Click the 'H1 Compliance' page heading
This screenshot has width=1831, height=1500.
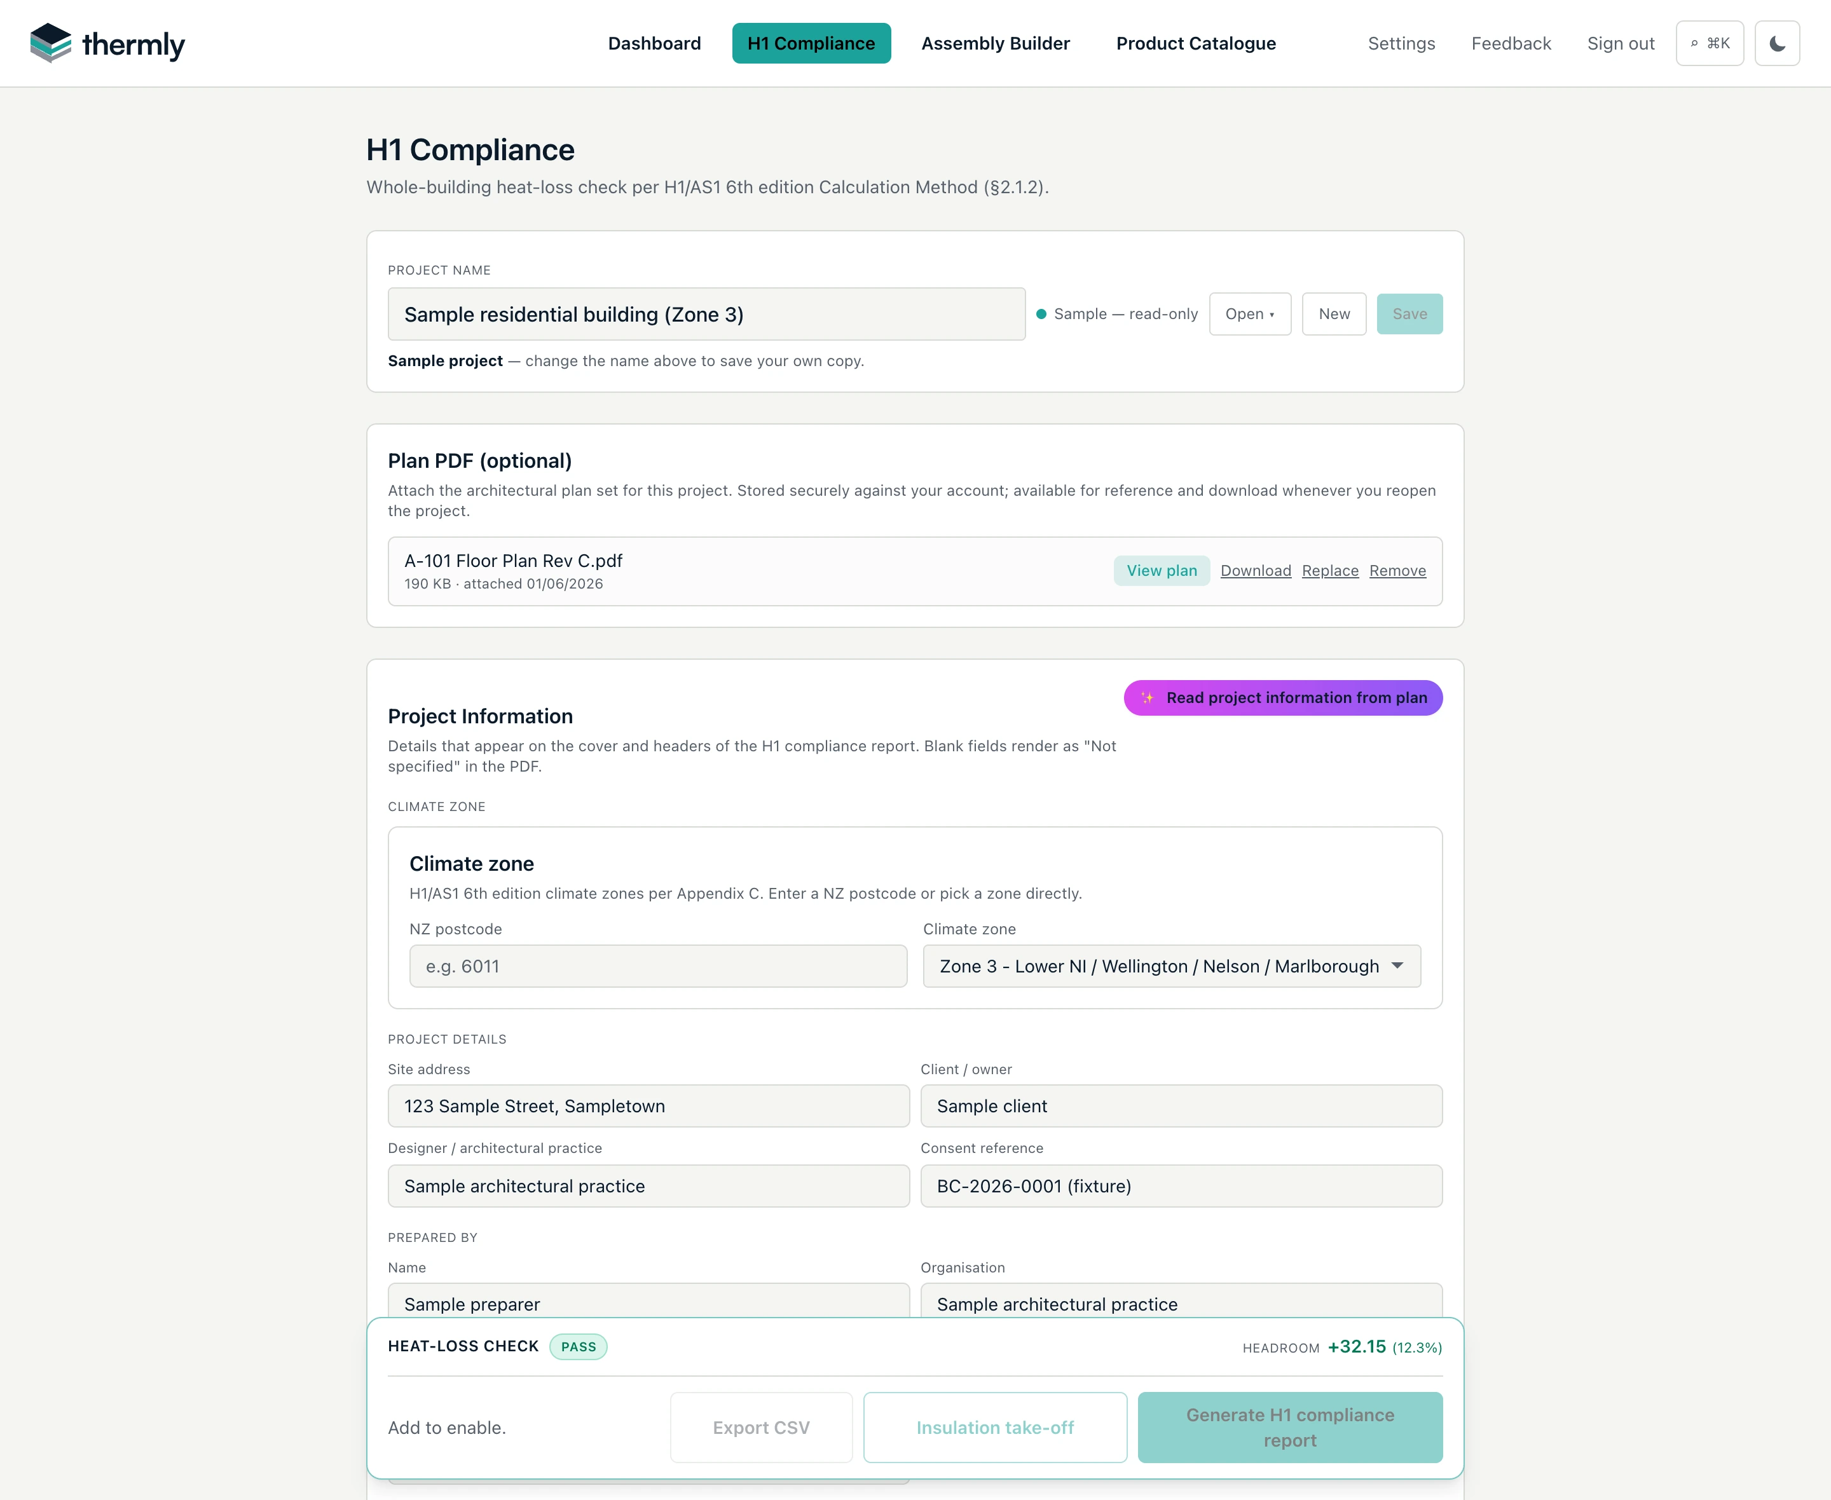[470, 149]
